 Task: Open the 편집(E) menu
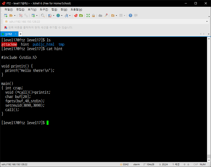point(20,10)
